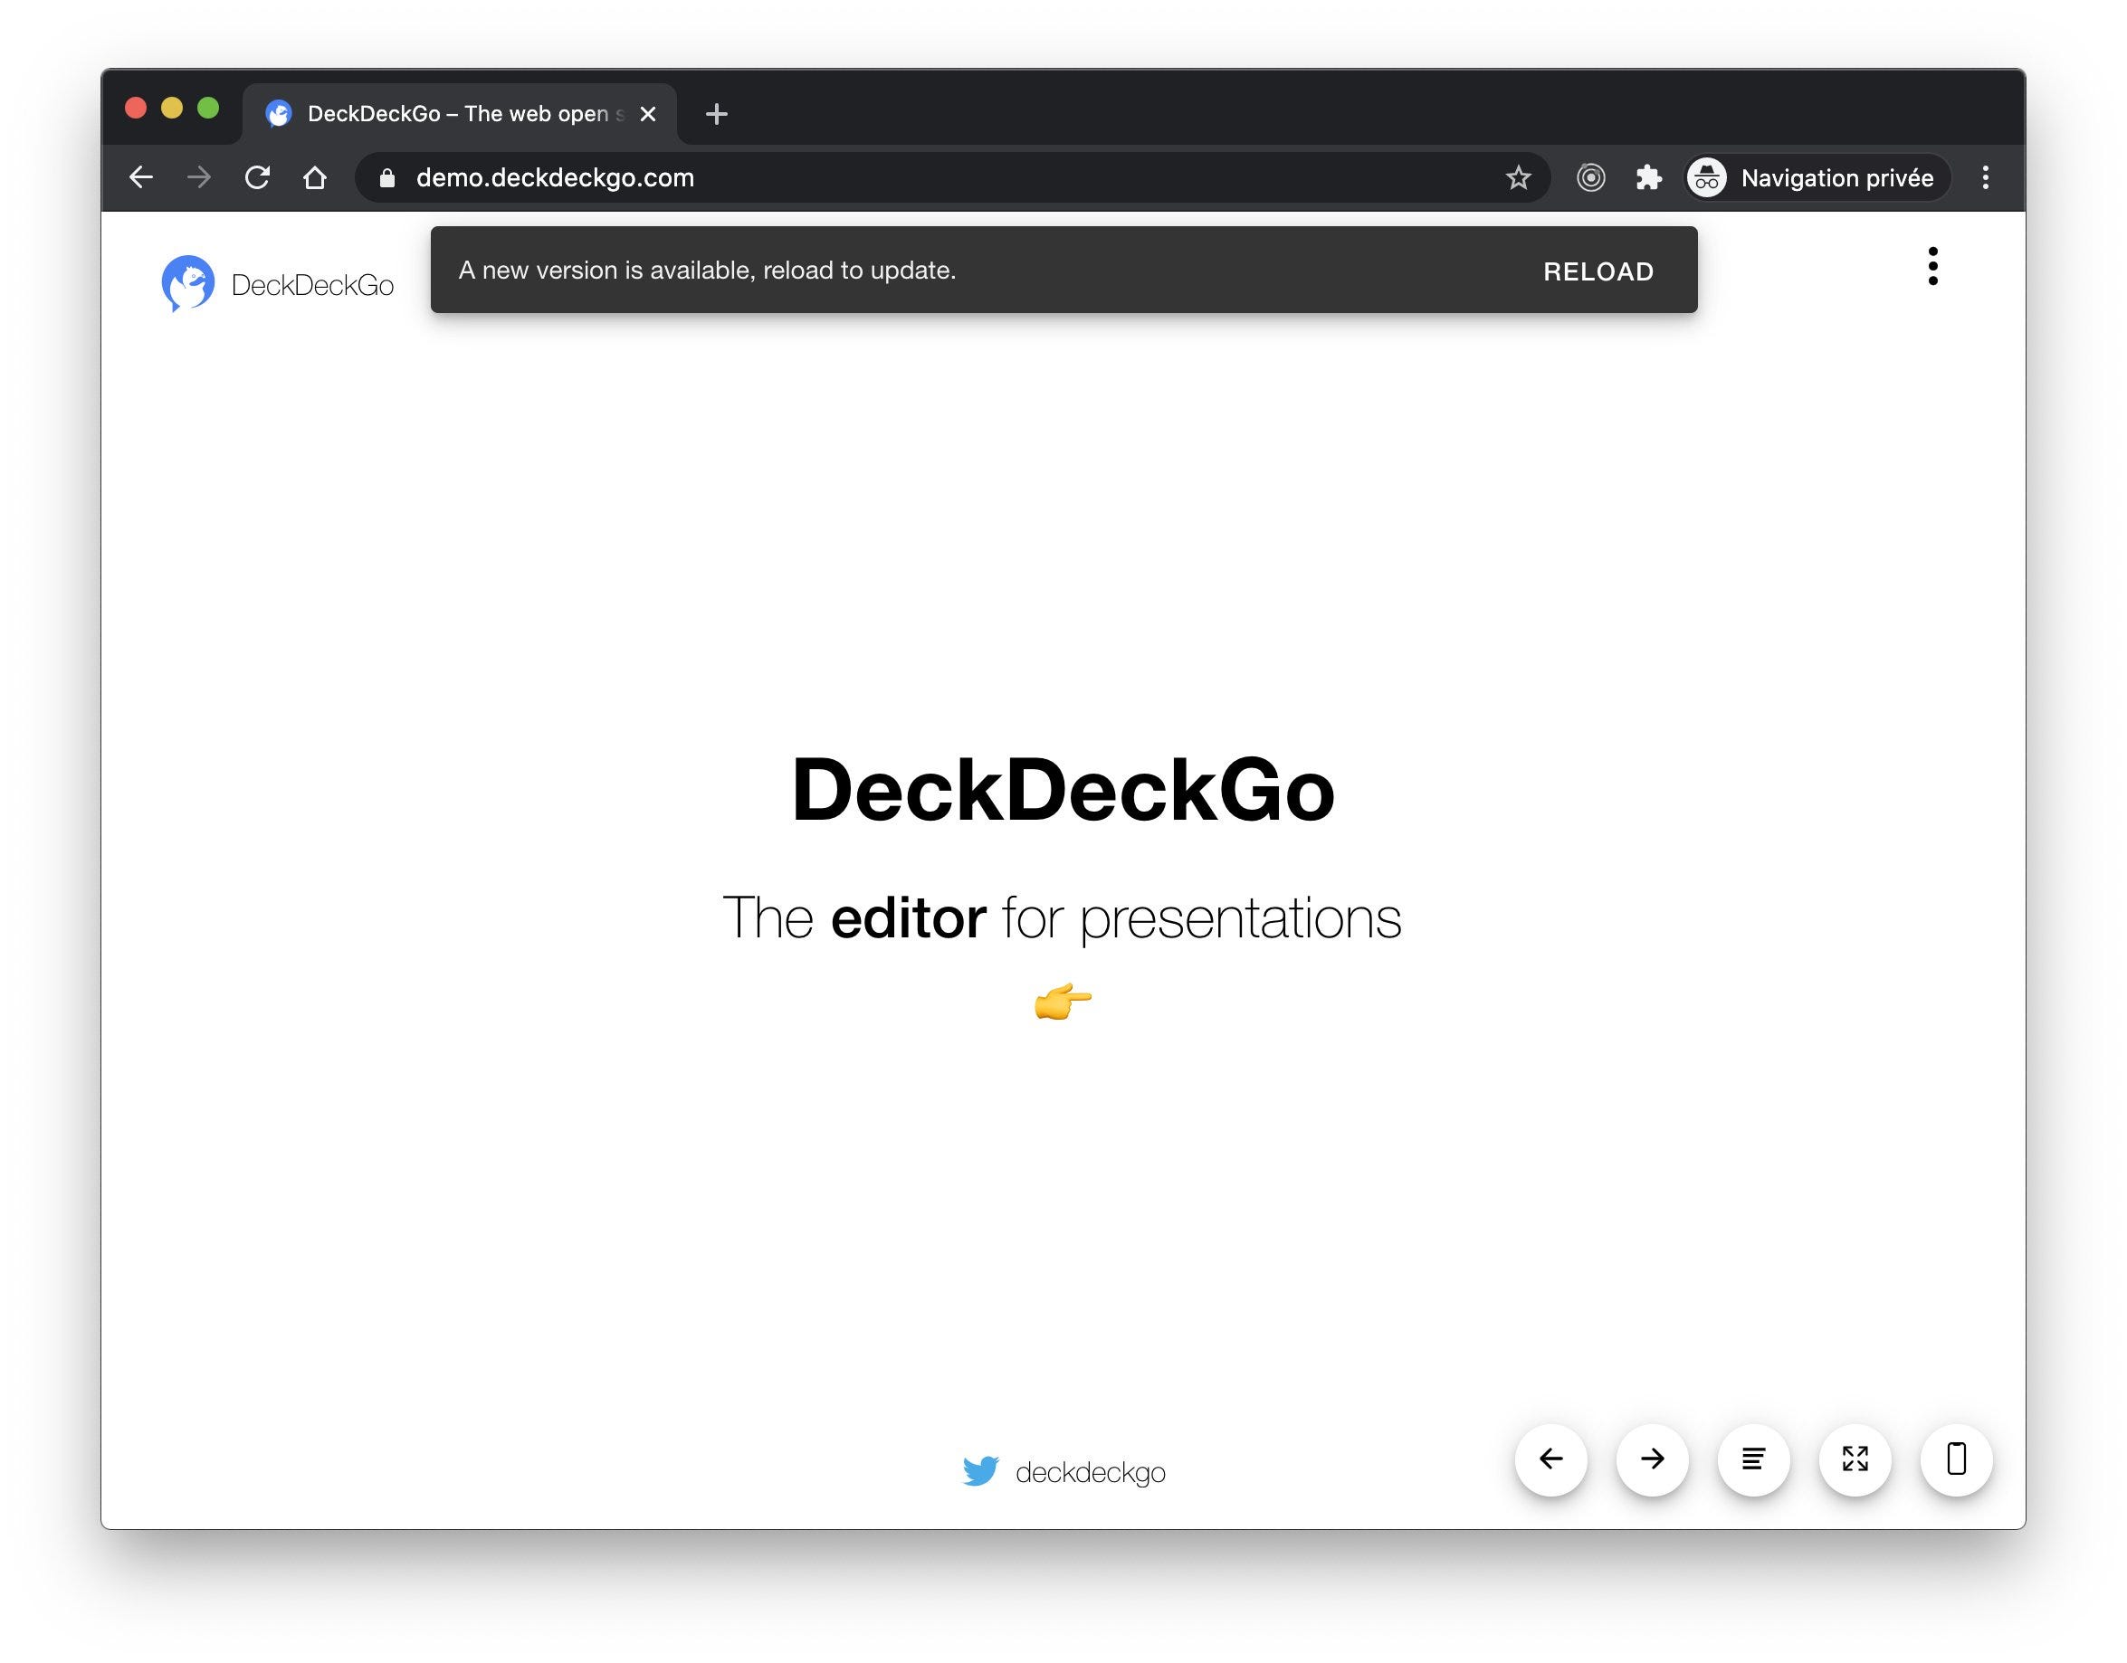Bookmark the page with the star icon

[x=1518, y=177]
